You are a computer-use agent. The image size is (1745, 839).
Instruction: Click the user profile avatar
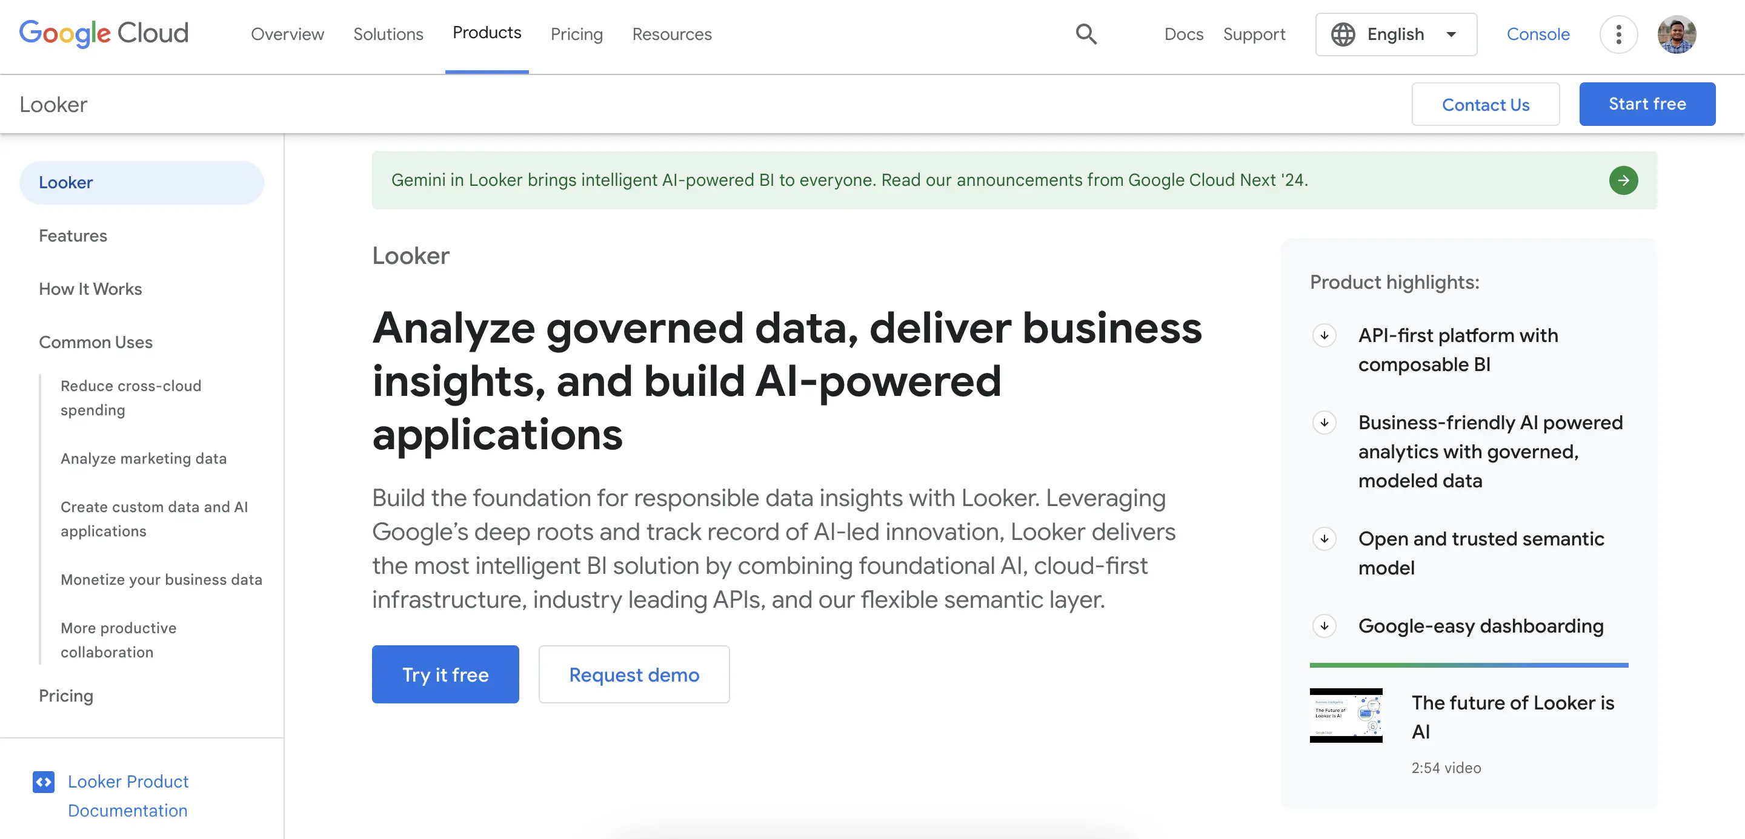click(x=1676, y=34)
